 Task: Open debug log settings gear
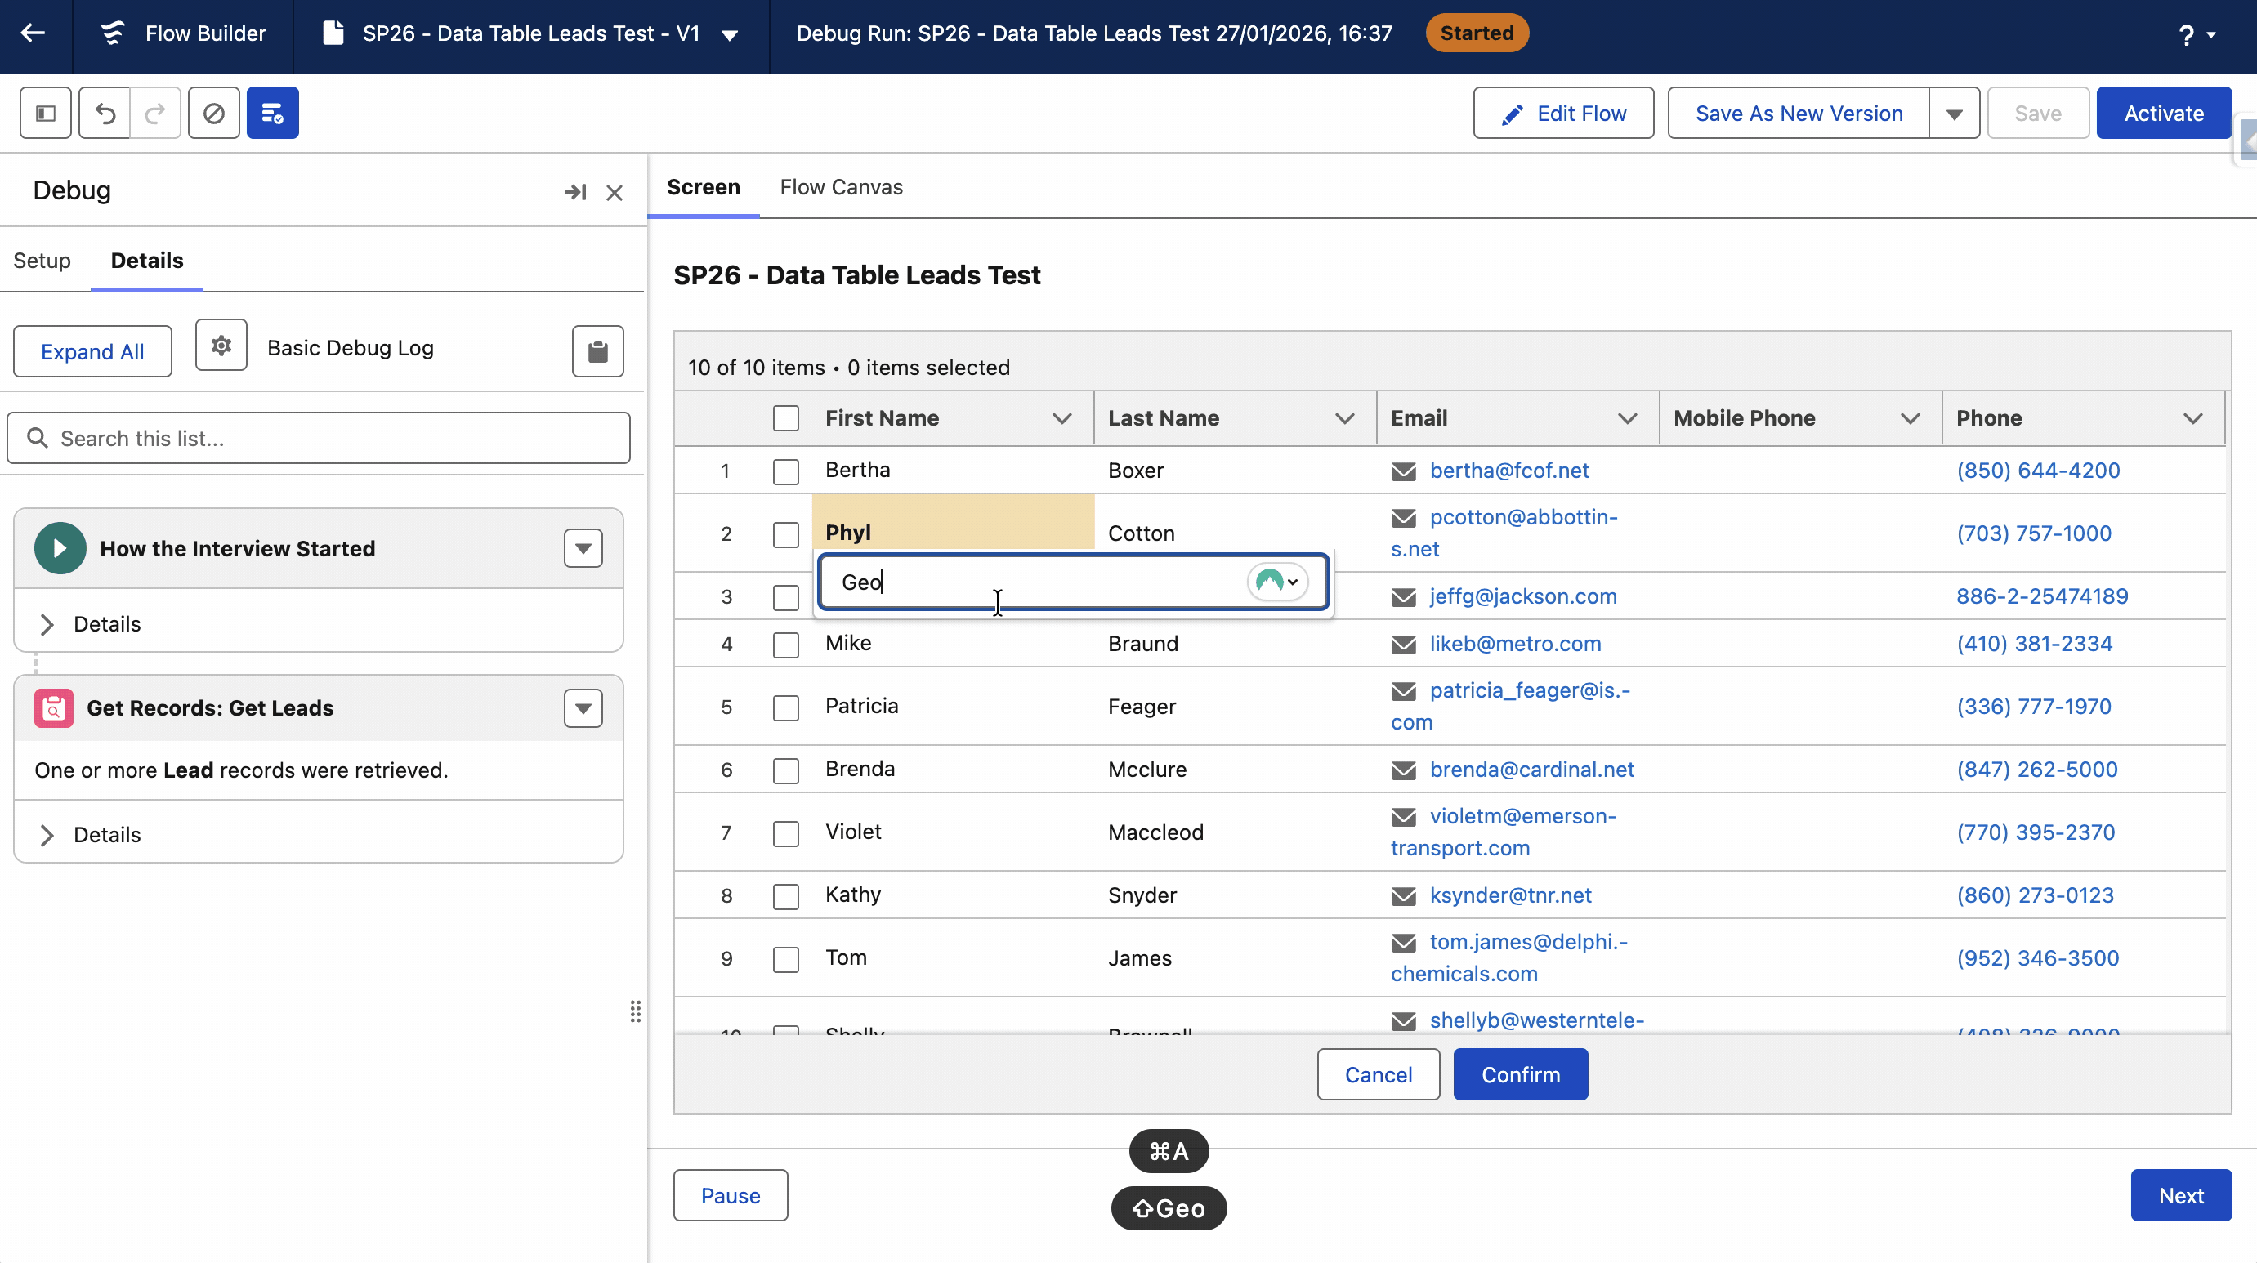(x=221, y=346)
